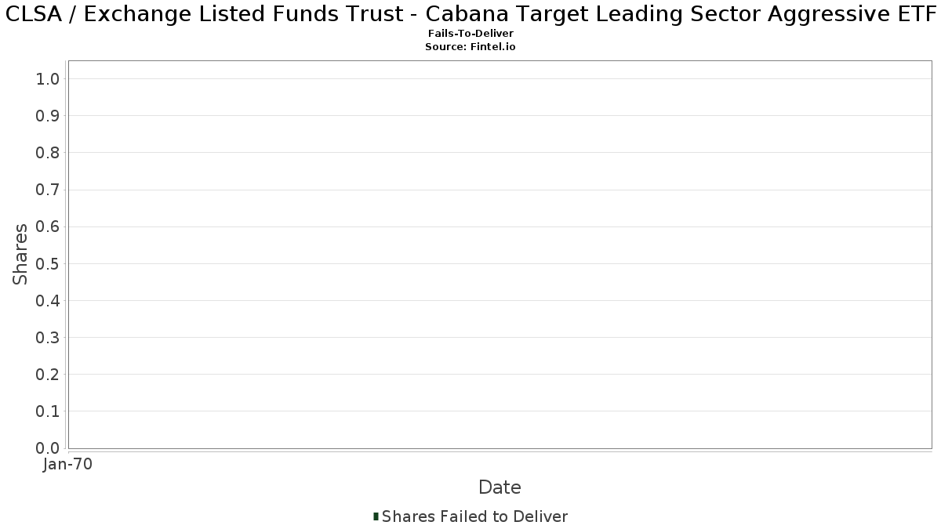Click the 0.0 y-axis tick label
Screen dimensions: 941x529
click(x=48, y=448)
